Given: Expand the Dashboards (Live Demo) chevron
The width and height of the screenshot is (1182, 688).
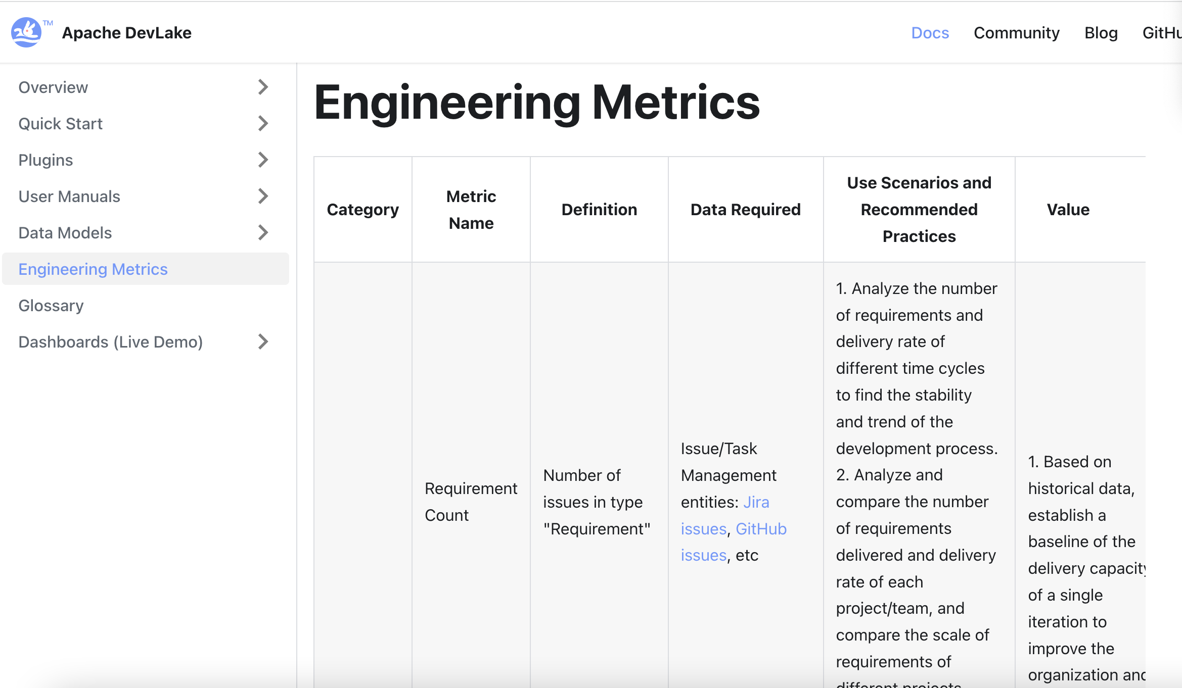Looking at the screenshot, I should coord(262,341).
